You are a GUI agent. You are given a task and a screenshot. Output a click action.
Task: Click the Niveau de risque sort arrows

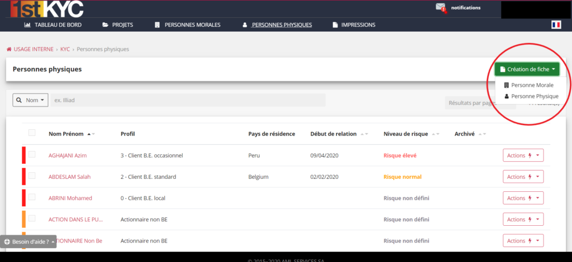click(x=436, y=134)
